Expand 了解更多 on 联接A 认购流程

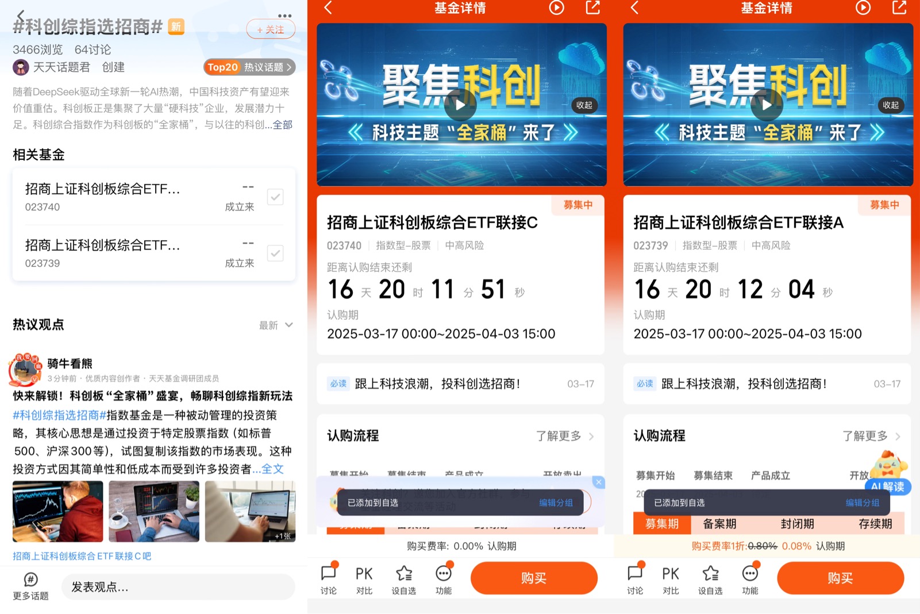coord(871,436)
